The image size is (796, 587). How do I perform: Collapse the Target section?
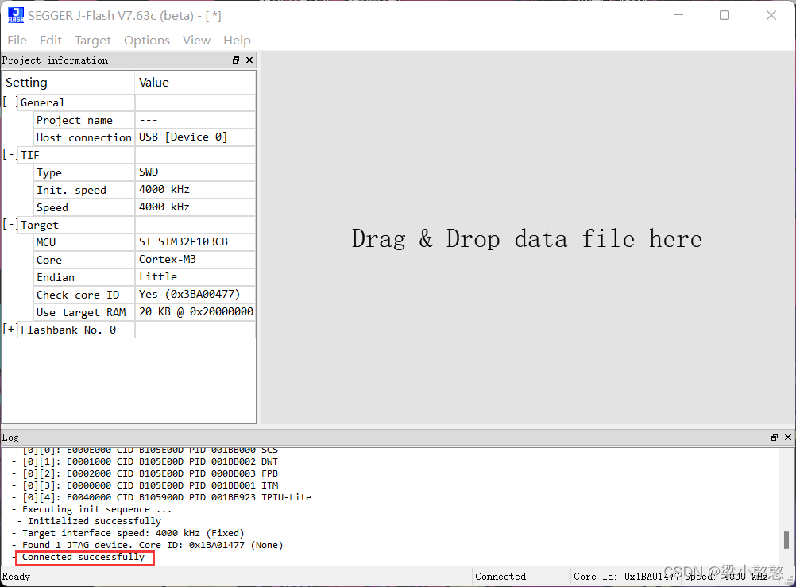10,225
